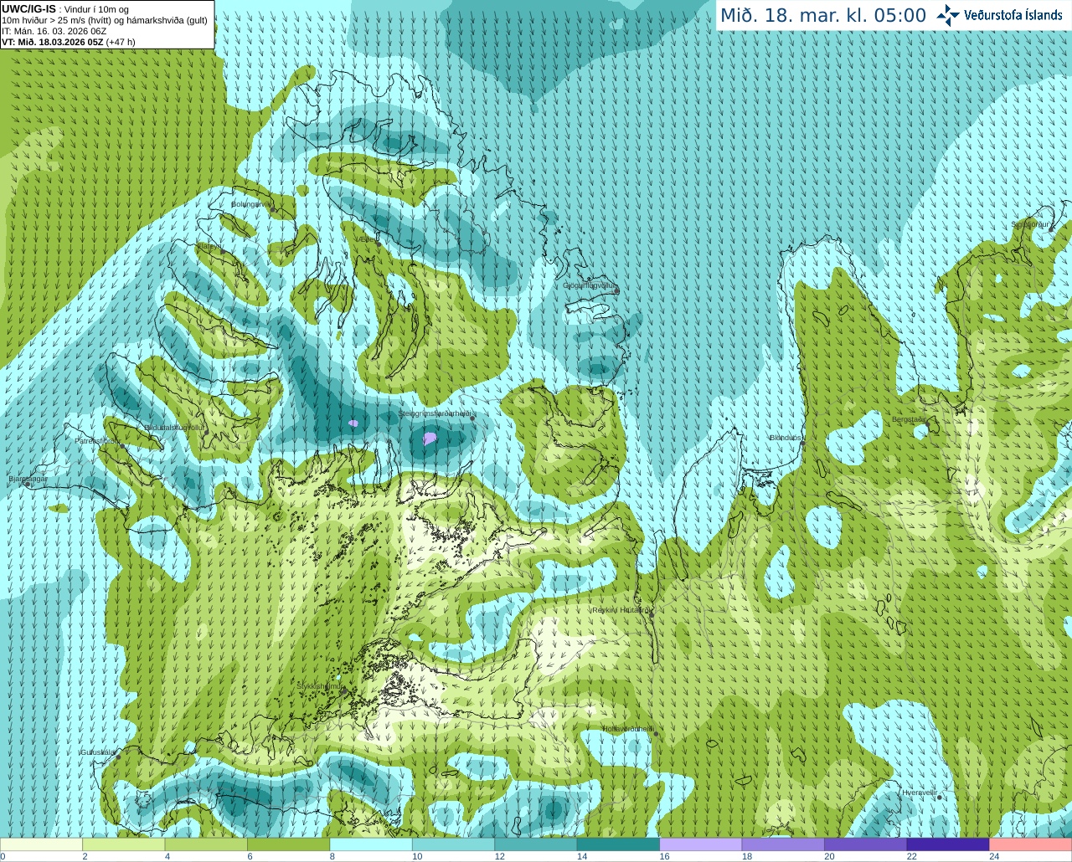This screenshot has width=1072, height=862.
Task: Click the Bolungarvík station marker
Action: 273,209
